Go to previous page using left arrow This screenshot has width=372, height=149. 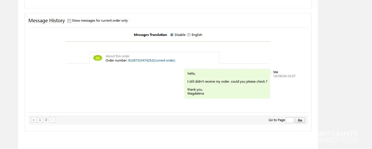(x=34, y=120)
